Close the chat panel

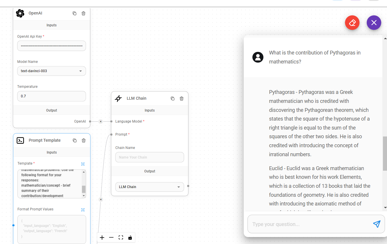[x=374, y=22]
